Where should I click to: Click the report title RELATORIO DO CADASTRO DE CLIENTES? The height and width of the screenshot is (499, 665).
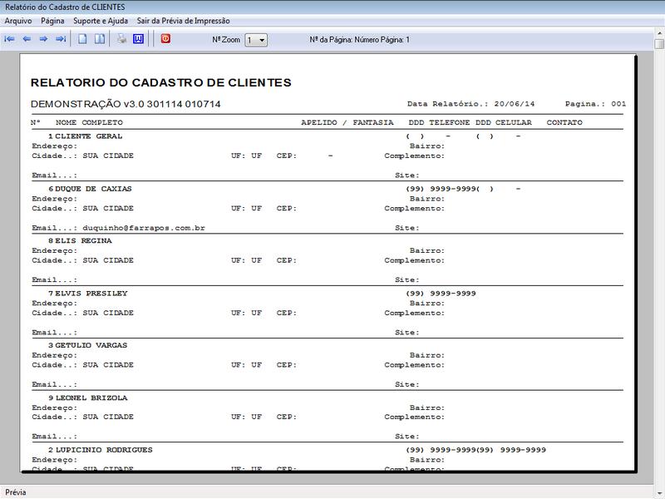pyautogui.click(x=160, y=82)
